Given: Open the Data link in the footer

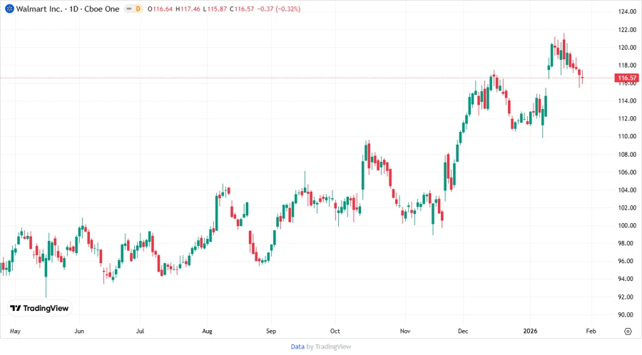Looking at the screenshot, I should (297, 347).
